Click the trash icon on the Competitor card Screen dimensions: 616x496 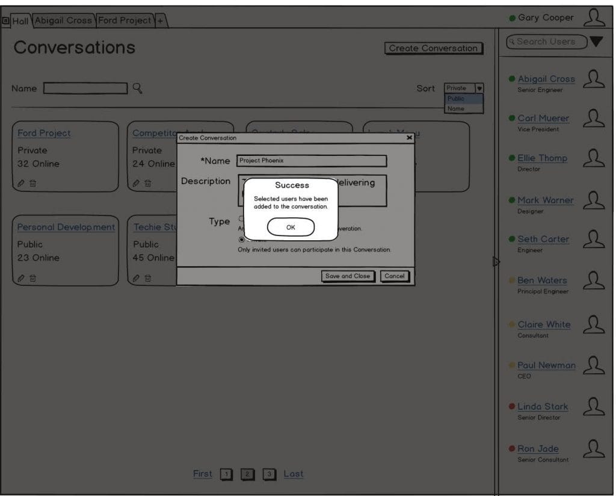pos(148,183)
